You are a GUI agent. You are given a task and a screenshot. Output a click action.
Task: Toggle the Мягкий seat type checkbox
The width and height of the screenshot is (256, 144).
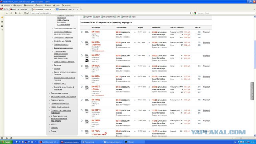(122, 17)
